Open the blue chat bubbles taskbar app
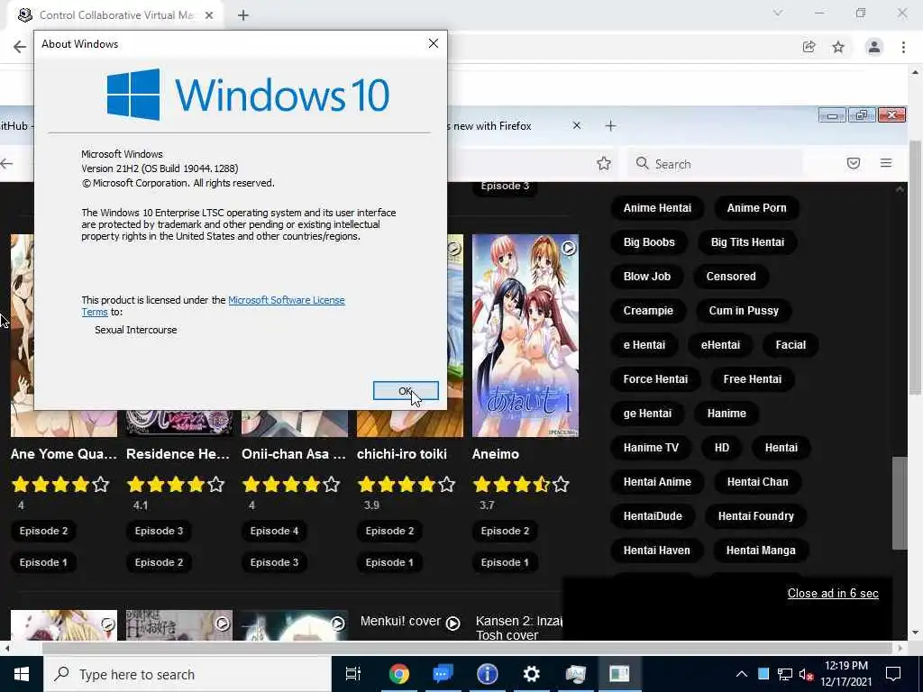Screen dimensions: 923x692 coord(443,674)
